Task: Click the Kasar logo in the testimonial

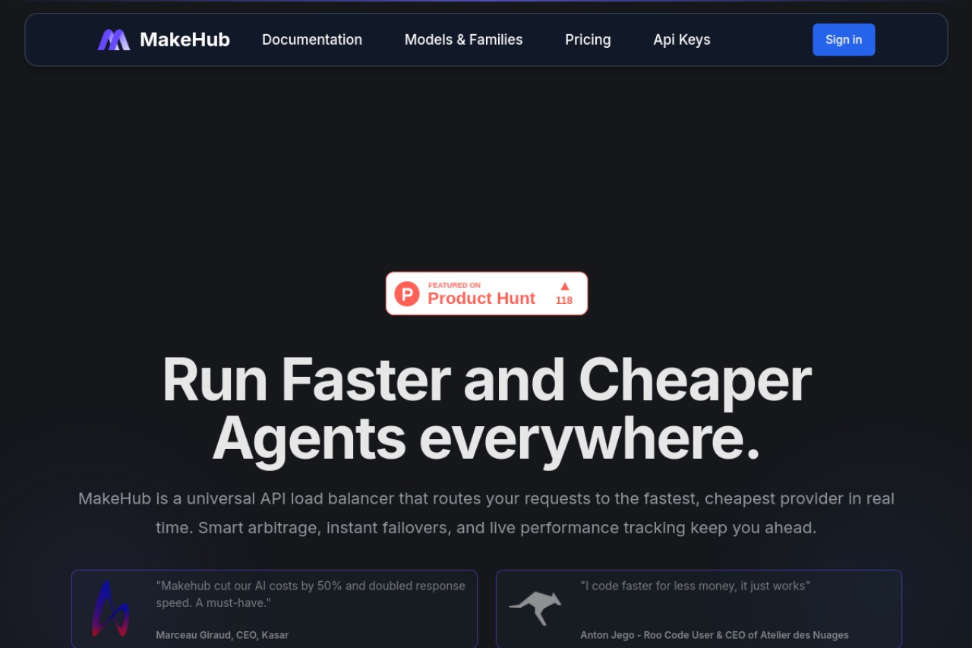Action: pos(111,608)
